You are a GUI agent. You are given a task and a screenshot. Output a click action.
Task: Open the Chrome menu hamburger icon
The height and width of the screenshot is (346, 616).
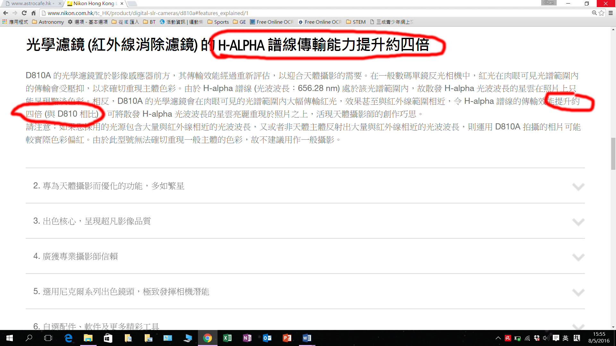pyautogui.click(x=611, y=13)
